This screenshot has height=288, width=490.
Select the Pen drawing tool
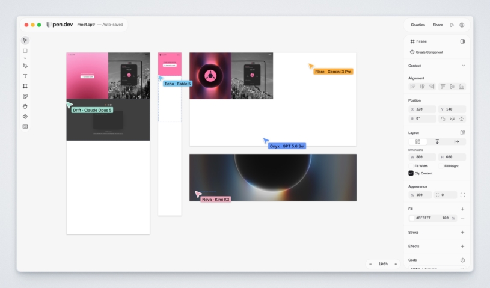click(x=25, y=66)
